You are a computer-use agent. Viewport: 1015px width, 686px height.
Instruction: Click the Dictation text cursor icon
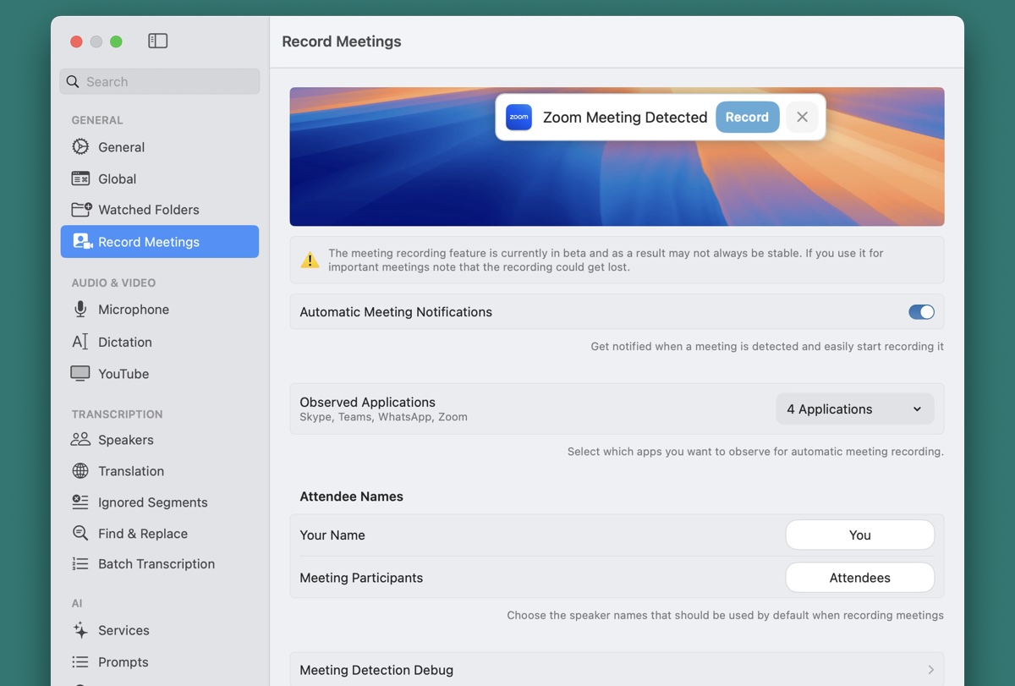pos(80,342)
